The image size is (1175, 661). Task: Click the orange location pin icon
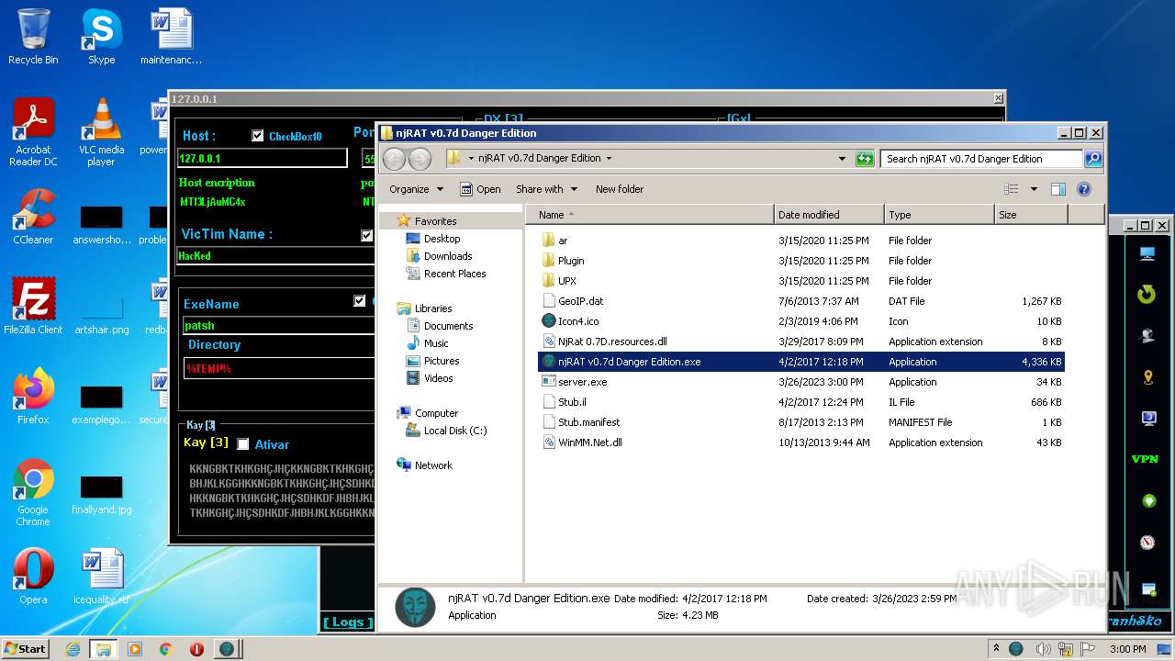coord(1147,377)
